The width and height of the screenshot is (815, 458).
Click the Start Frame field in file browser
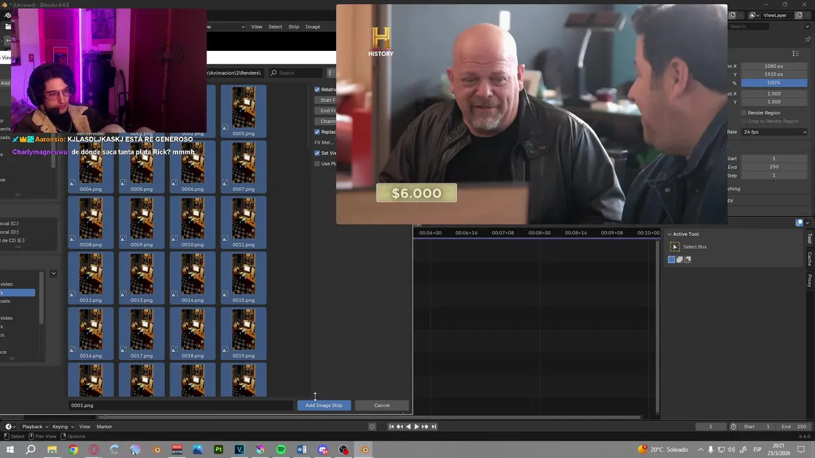click(x=326, y=100)
